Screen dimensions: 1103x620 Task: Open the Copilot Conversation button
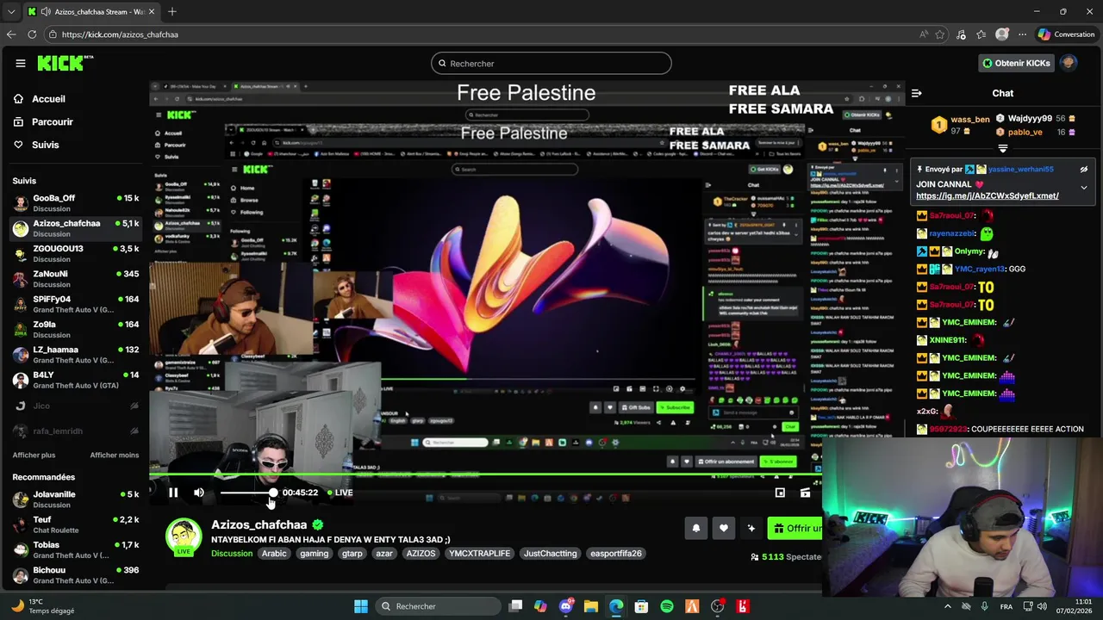[x=1067, y=34]
